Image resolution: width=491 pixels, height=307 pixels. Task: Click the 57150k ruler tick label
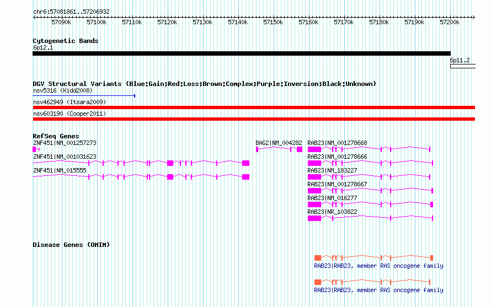(x=273, y=22)
